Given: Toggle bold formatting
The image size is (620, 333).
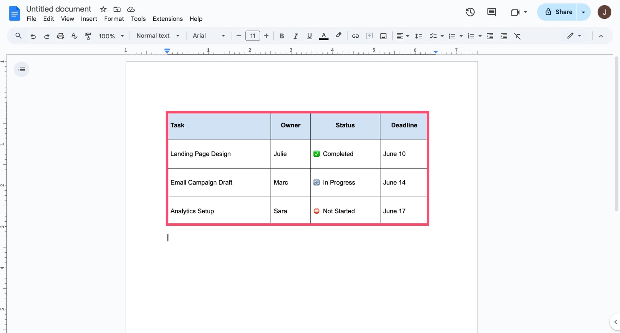Looking at the screenshot, I should point(281,36).
